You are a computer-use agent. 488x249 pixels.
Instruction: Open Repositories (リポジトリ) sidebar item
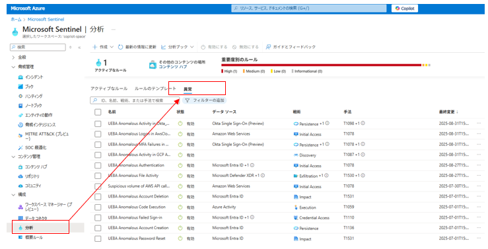point(28,176)
